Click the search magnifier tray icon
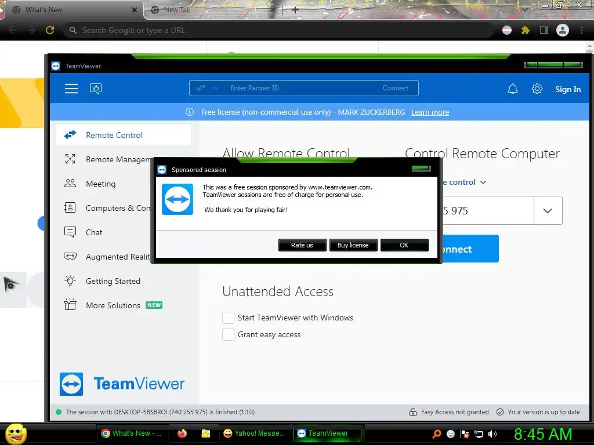The width and height of the screenshot is (594, 445). [437, 433]
